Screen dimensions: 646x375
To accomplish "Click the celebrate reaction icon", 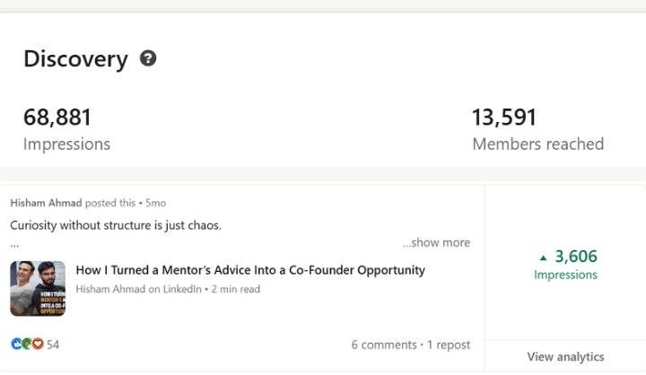I will [27, 344].
